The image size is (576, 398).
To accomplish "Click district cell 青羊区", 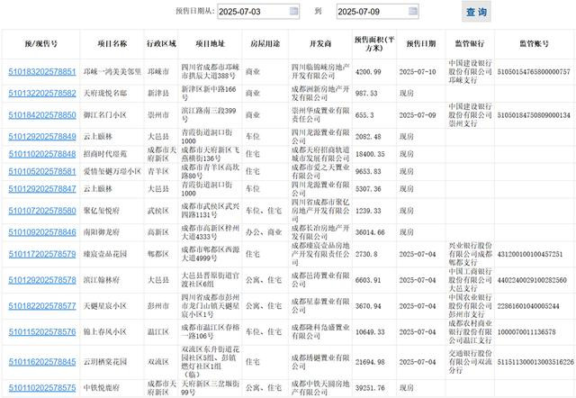I will 158,172.
